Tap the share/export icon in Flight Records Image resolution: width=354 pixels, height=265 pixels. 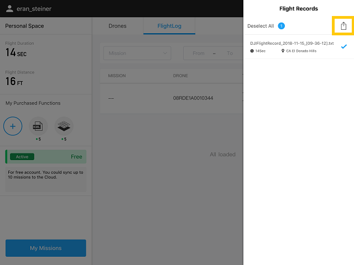pos(343,26)
